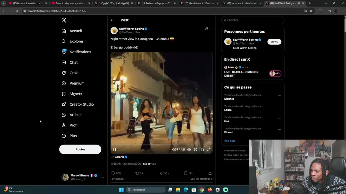Open options for Maghla trend
The width and height of the screenshot is (346, 194).
click(280, 96)
